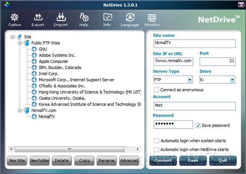Screen dimensions: 246x174
Task: Click into the Site IP or URL field
Action: [173, 62]
